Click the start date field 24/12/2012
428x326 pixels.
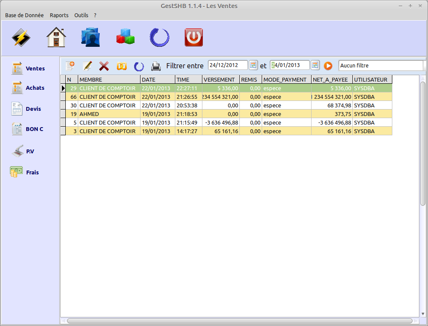point(228,65)
